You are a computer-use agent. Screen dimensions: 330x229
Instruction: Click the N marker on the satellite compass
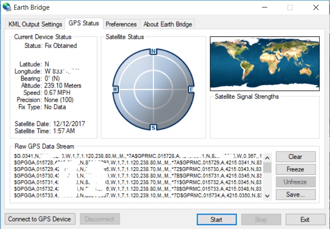point(154,51)
